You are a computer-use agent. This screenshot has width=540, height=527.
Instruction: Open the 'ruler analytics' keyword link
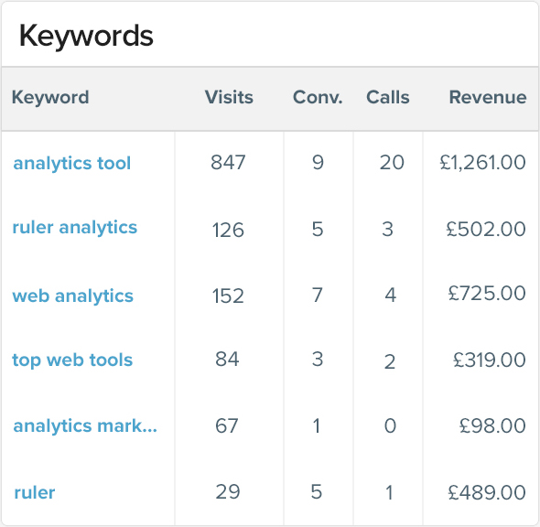tap(75, 228)
